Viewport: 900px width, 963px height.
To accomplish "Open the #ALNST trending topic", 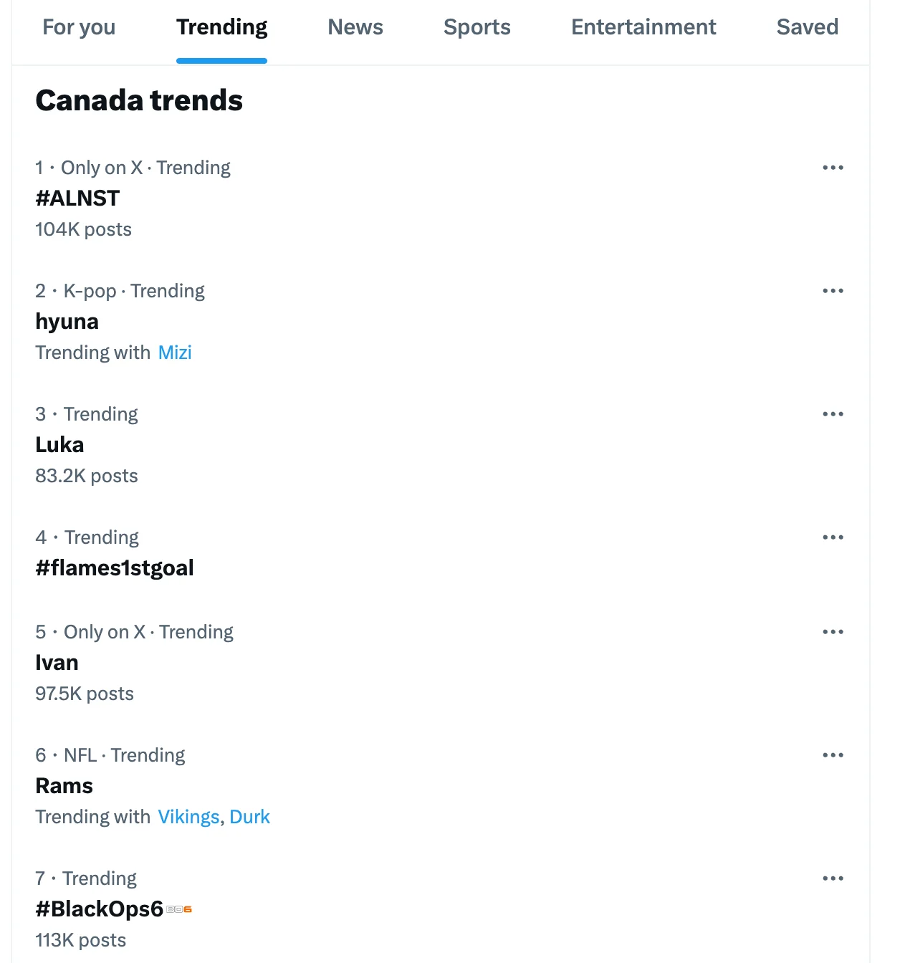I will click(77, 198).
